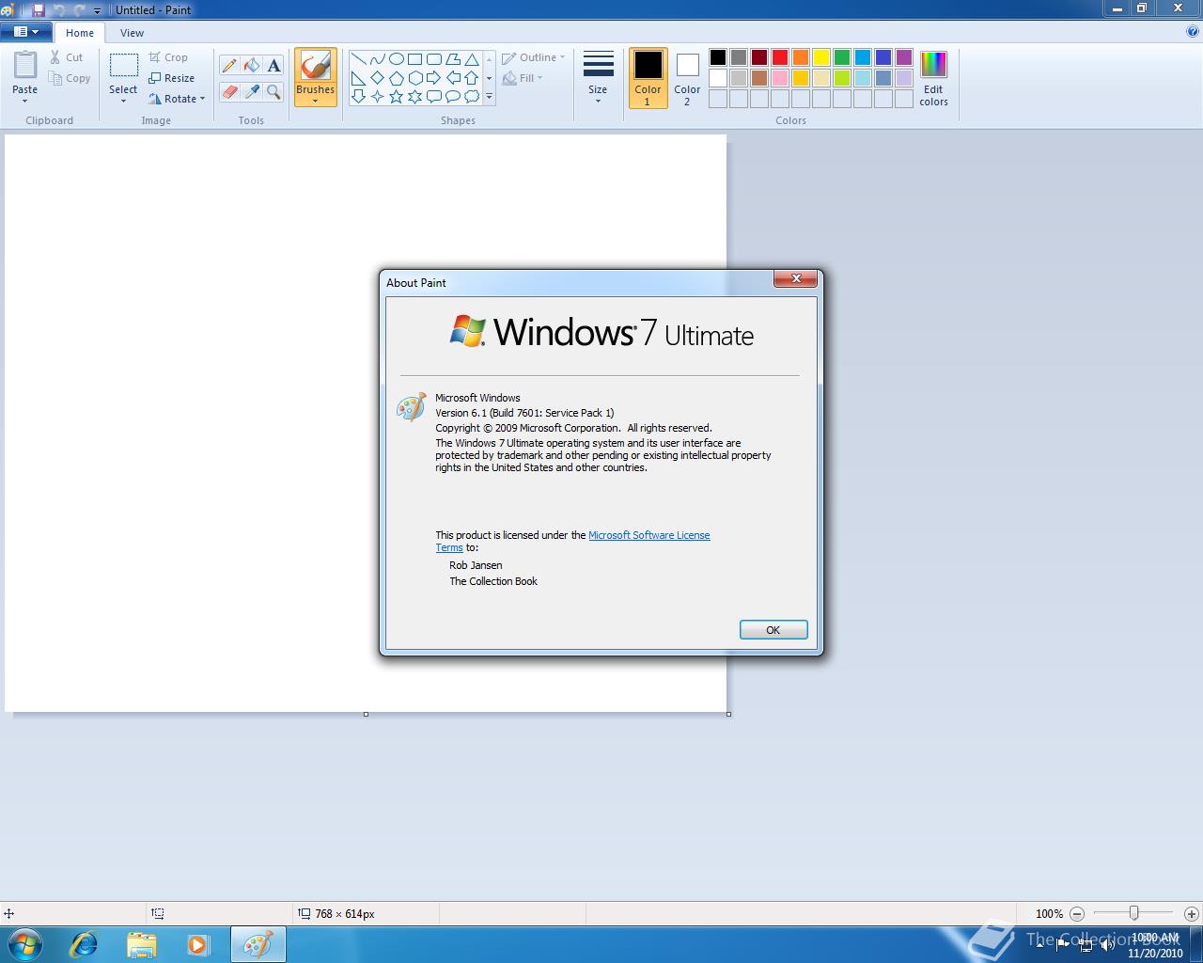Open the Windows Start menu
The width and height of the screenshot is (1203, 963).
(25, 944)
